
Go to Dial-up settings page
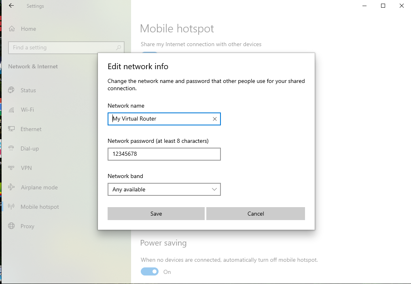click(30, 148)
